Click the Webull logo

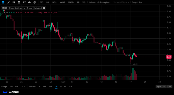[11, 92]
